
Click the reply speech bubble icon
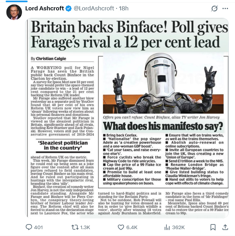29,227
